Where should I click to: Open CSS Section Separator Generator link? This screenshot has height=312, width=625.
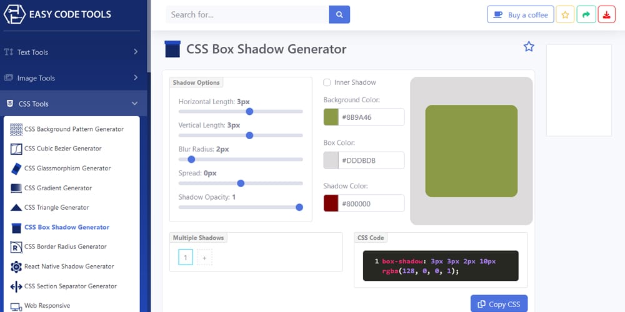click(x=71, y=286)
